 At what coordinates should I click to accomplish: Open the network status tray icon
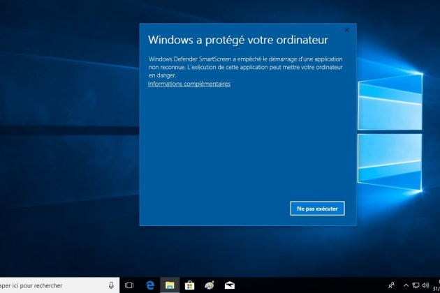[x=416, y=285]
